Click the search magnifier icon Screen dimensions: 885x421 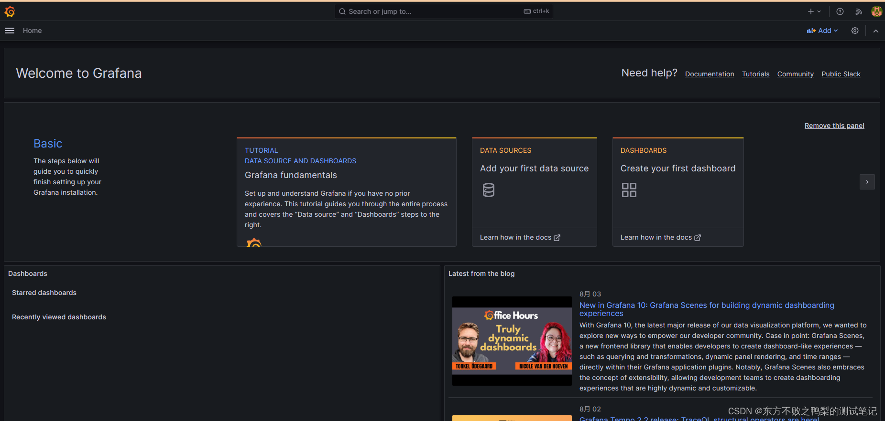pos(342,11)
